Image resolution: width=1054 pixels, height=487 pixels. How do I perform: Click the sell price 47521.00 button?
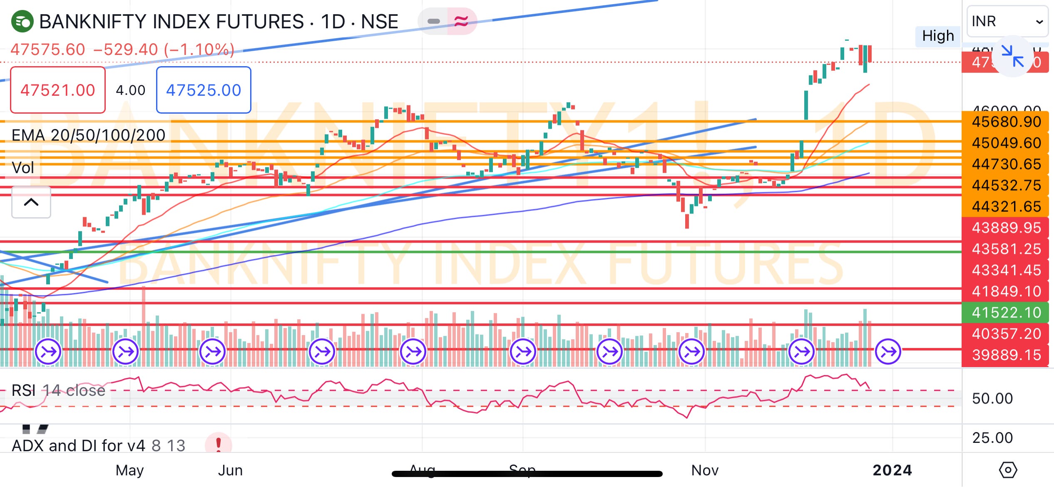coord(58,90)
